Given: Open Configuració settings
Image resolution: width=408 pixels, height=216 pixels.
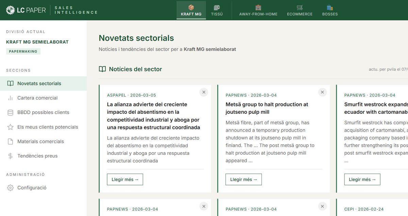Looking at the screenshot, I should tap(43, 187).
